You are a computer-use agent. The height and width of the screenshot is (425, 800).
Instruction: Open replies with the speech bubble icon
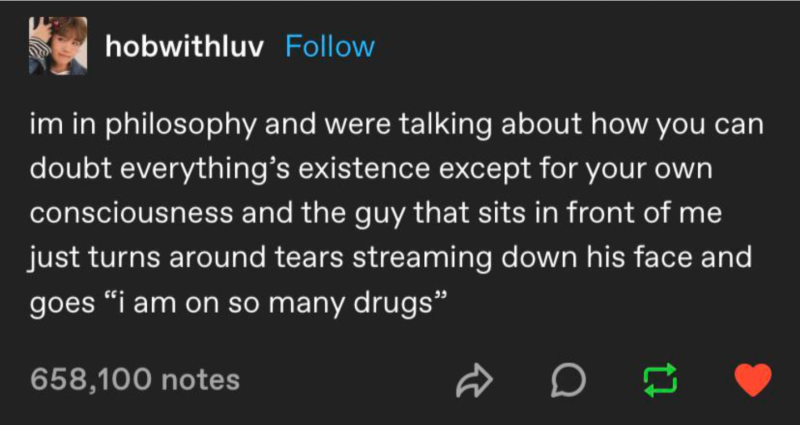pos(568,381)
